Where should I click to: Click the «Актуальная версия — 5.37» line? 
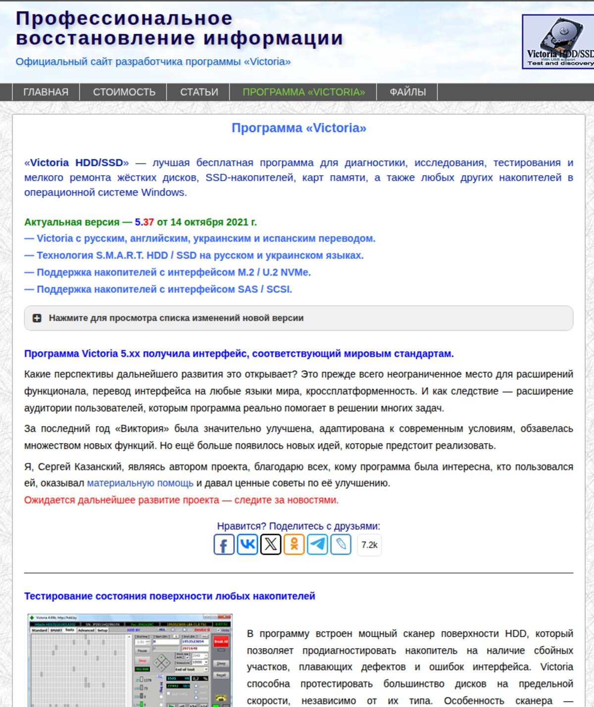pyautogui.click(x=141, y=222)
